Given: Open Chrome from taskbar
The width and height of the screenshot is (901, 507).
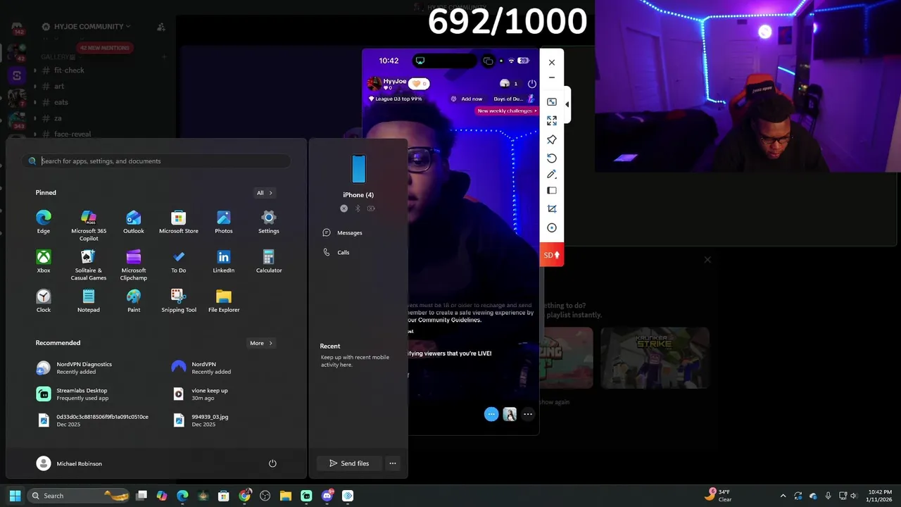Looking at the screenshot, I should click(x=244, y=496).
